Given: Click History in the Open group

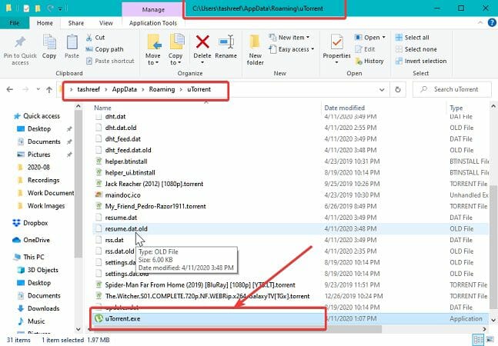Looking at the screenshot, I should click(369, 61).
